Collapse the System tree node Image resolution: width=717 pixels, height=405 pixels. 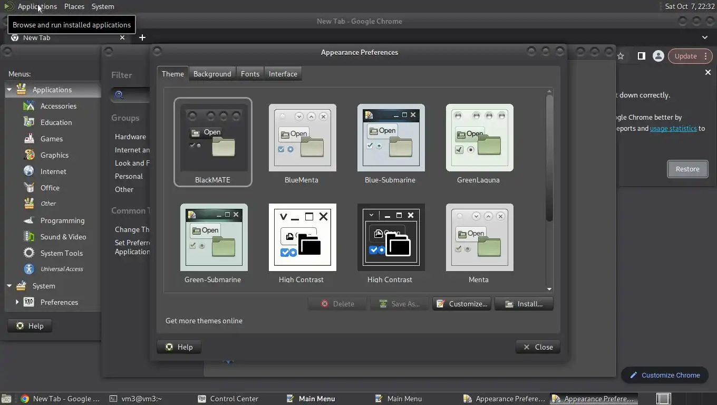[9, 286]
